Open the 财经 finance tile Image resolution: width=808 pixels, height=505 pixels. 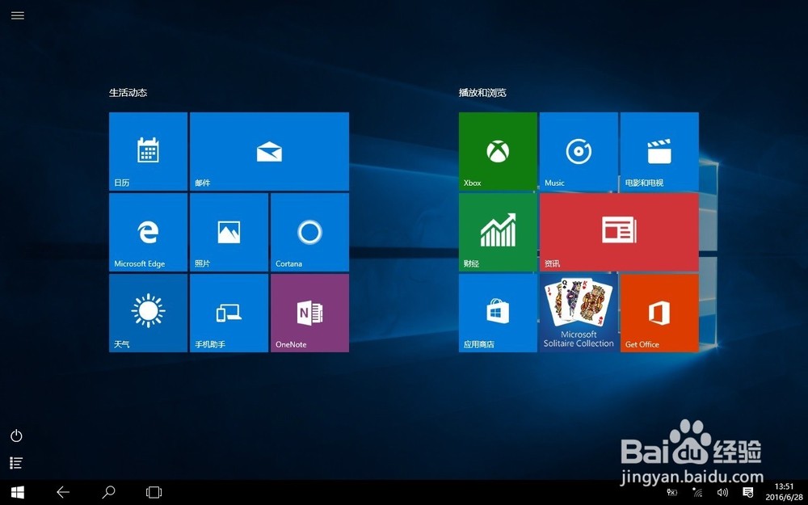(497, 232)
